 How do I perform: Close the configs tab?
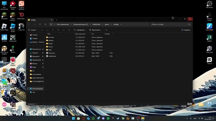52,20
